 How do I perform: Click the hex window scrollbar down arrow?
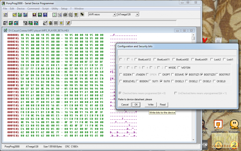pos(193,140)
